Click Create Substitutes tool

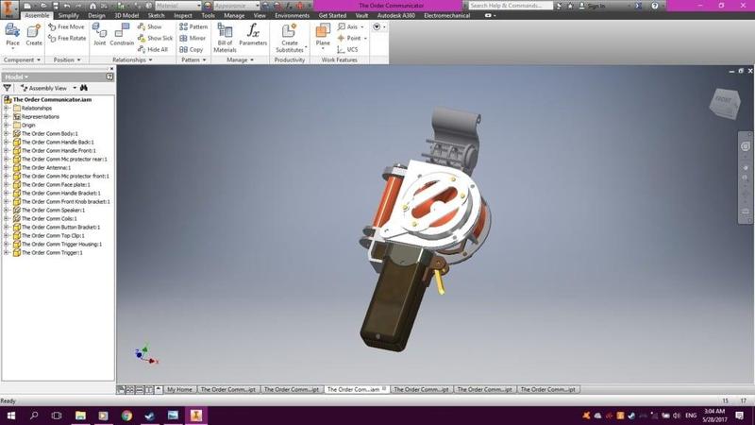(x=290, y=38)
